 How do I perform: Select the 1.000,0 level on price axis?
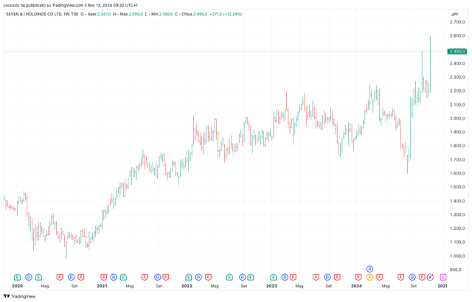(x=457, y=256)
